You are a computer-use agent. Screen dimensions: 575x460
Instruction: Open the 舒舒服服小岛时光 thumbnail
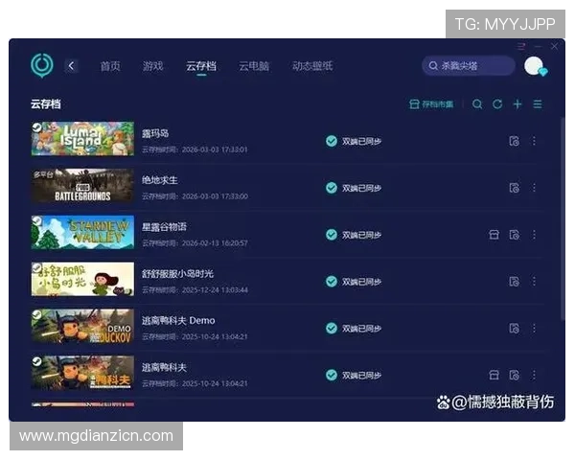82,279
